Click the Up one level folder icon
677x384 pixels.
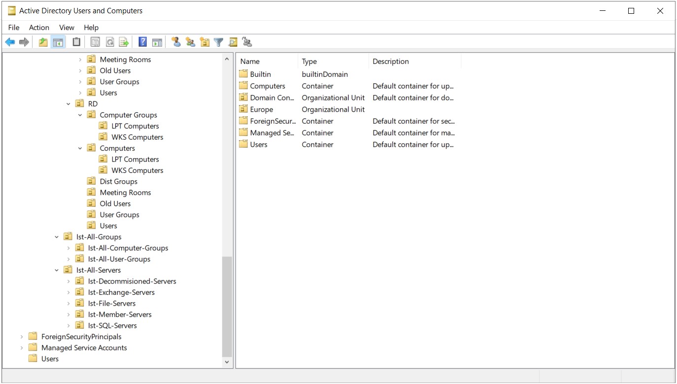[x=43, y=42]
